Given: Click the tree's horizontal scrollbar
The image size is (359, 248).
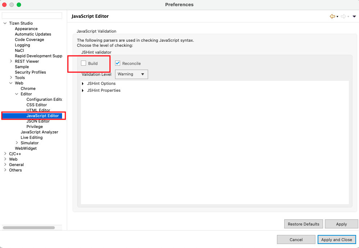Looking at the screenshot, I should pyautogui.click(x=29, y=228).
